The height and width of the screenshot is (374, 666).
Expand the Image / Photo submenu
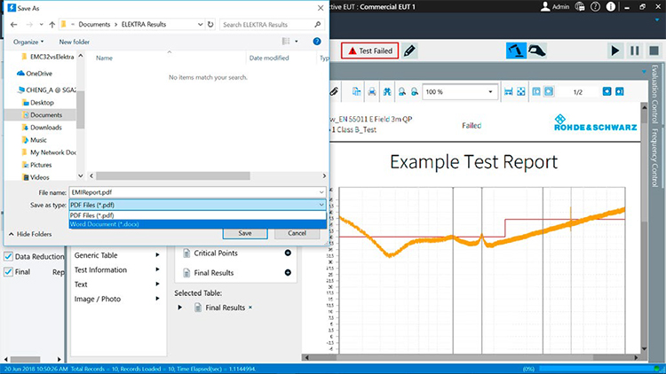[157, 299]
